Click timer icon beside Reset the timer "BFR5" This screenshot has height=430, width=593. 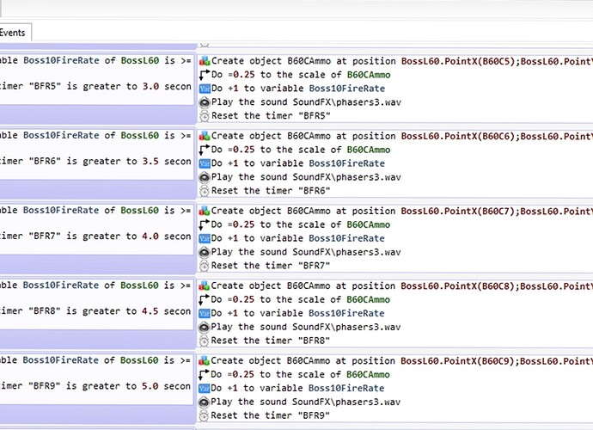205,116
